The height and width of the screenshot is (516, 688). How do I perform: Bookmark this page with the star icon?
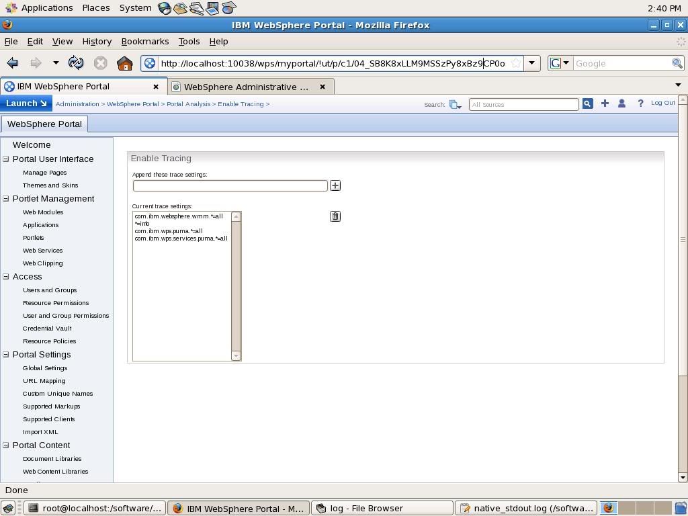pyautogui.click(x=516, y=63)
